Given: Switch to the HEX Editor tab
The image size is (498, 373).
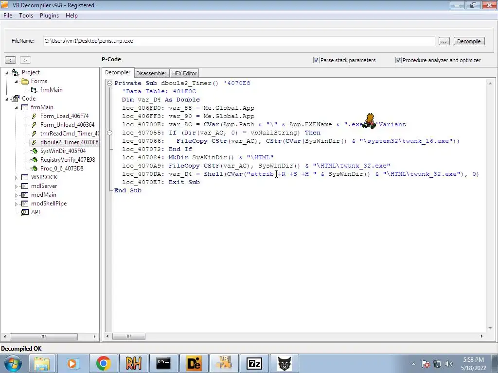Looking at the screenshot, I should coord(184,73).
